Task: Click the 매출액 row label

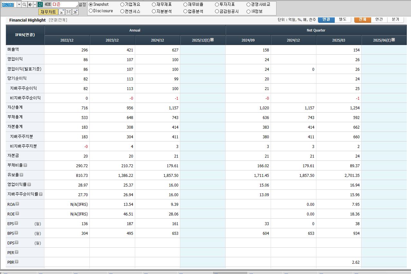Action: [x=13, y=50]
